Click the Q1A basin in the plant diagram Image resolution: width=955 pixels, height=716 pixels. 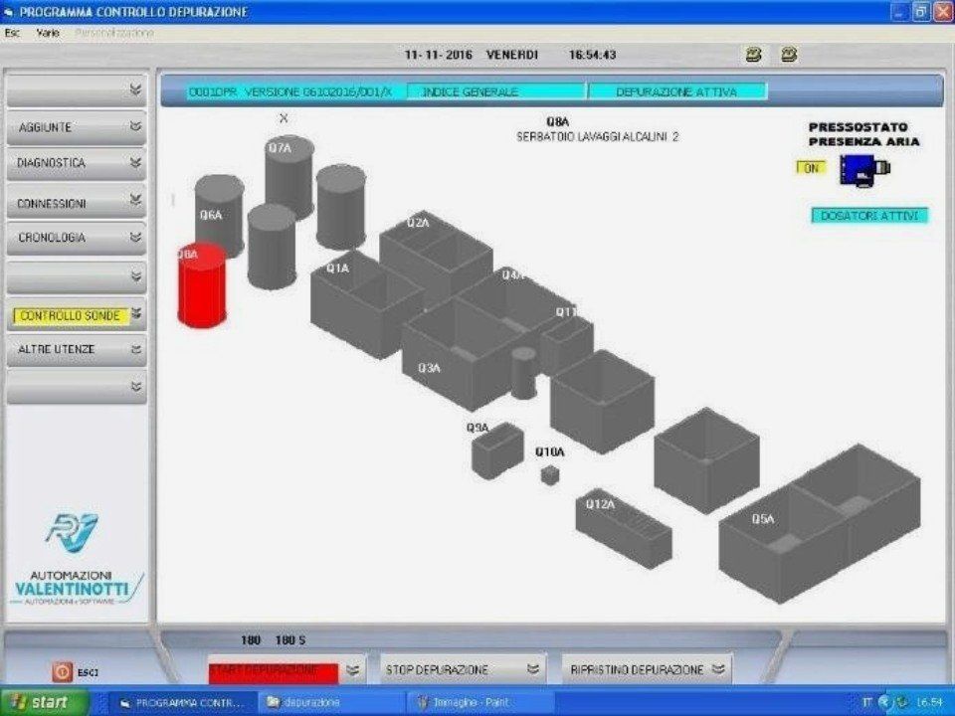point(365,304)
